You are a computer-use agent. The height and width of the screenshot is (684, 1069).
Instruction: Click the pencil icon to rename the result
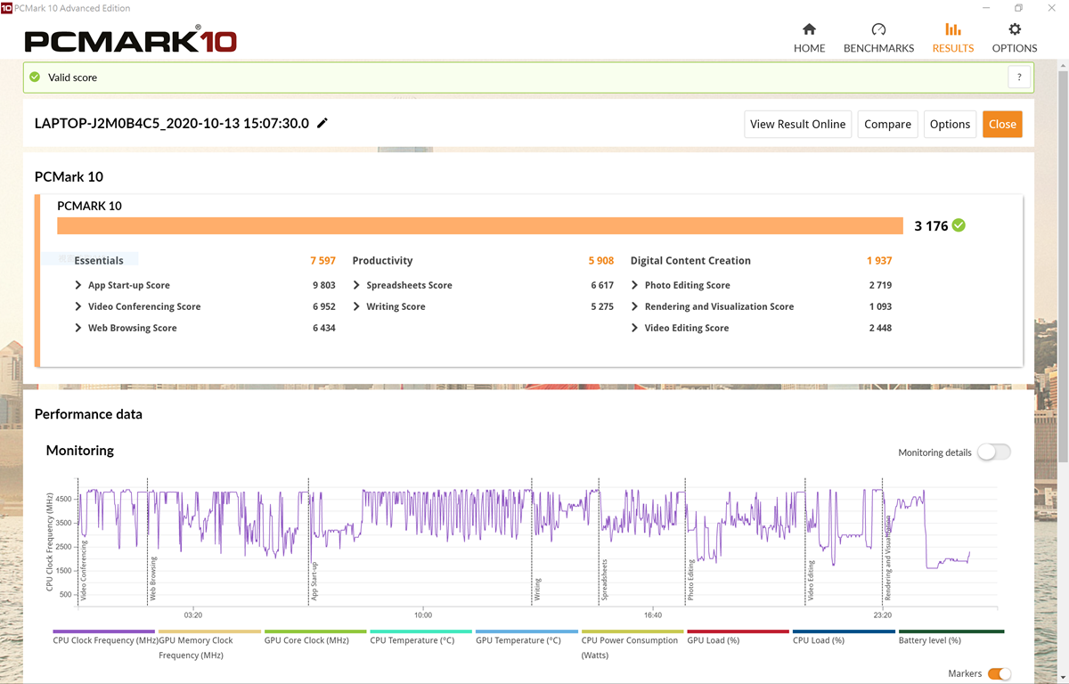322,124
